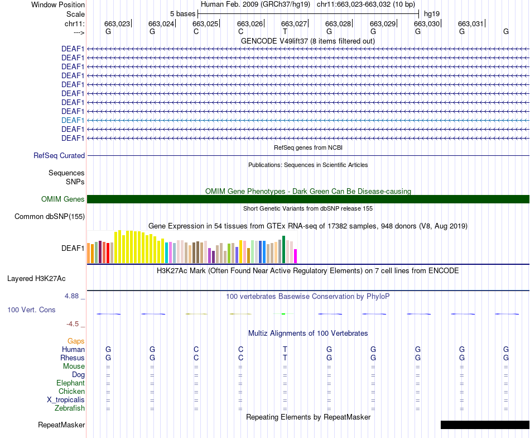Click the 5 bases scale label
The height and width of the screenshot is (438, 530).
tap(182, 14)
